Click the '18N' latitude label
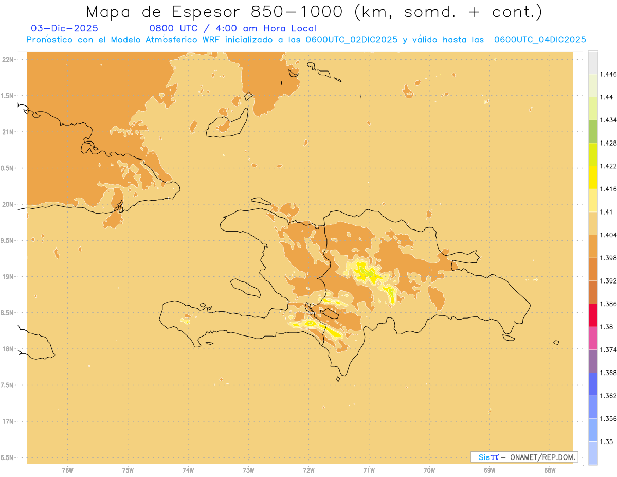 point(8,349)
